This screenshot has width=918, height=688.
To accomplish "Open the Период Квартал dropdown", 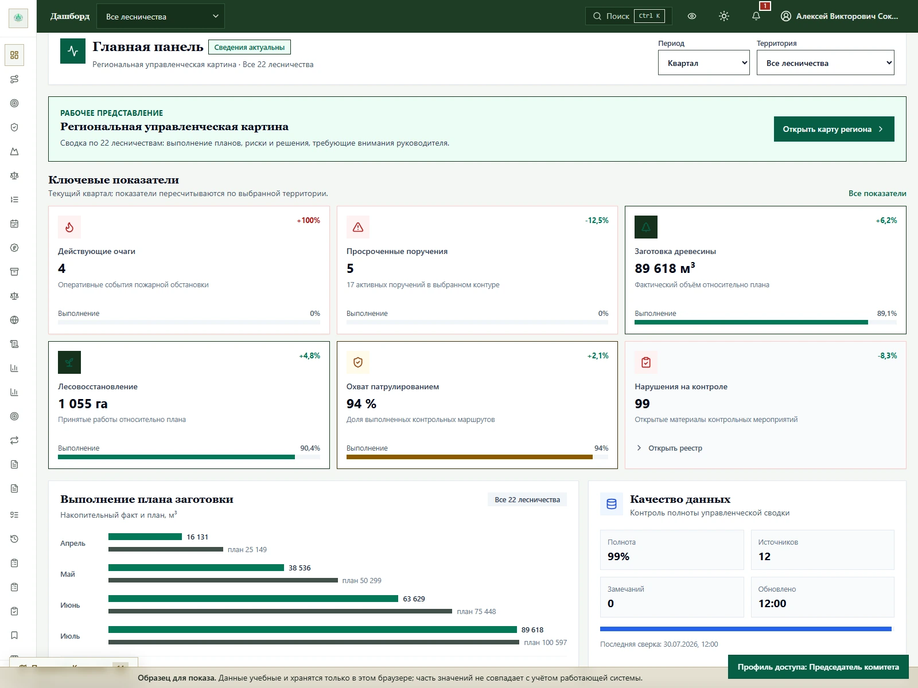I will [x=704, y=62].
